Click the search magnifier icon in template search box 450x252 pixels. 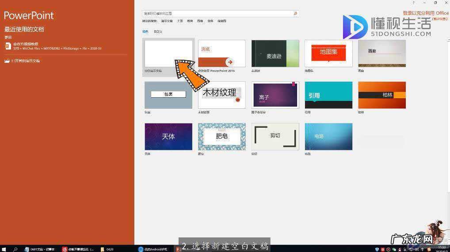point(296,14)
